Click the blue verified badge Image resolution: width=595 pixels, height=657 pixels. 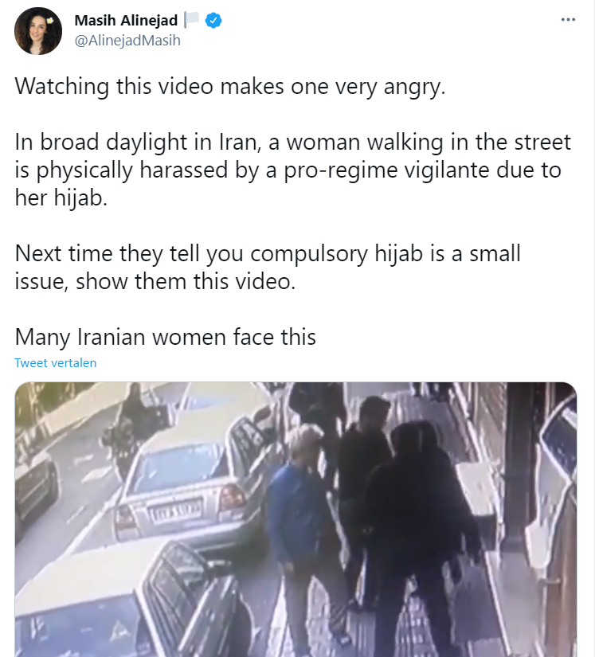click(x=213, y=20)
